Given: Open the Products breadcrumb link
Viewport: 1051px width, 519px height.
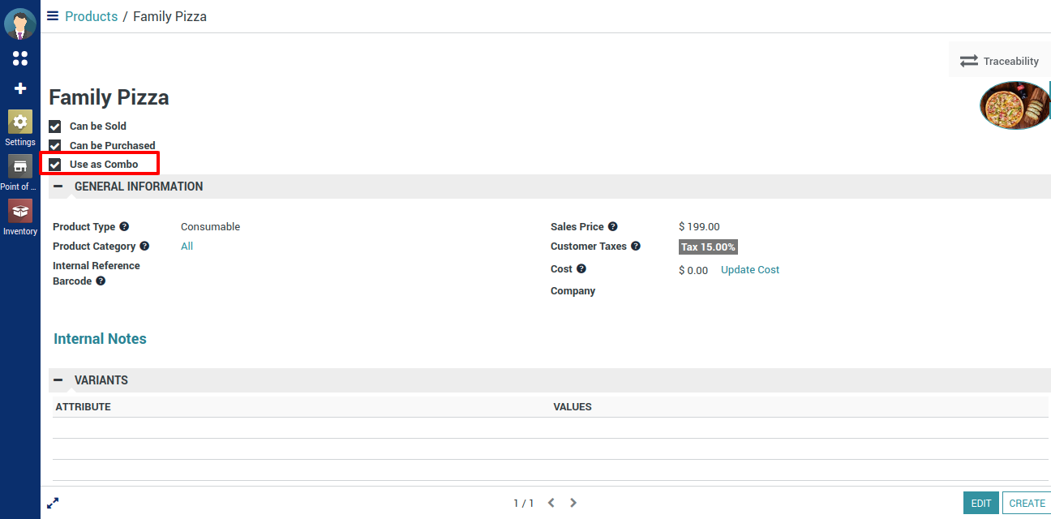Looking at the screenshot, I should coord(91,16).
